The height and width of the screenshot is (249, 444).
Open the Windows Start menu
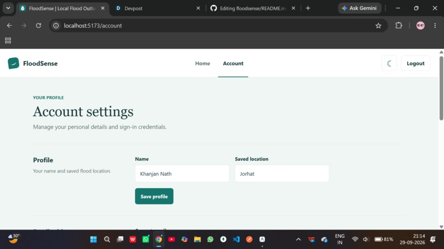[94, 240]
